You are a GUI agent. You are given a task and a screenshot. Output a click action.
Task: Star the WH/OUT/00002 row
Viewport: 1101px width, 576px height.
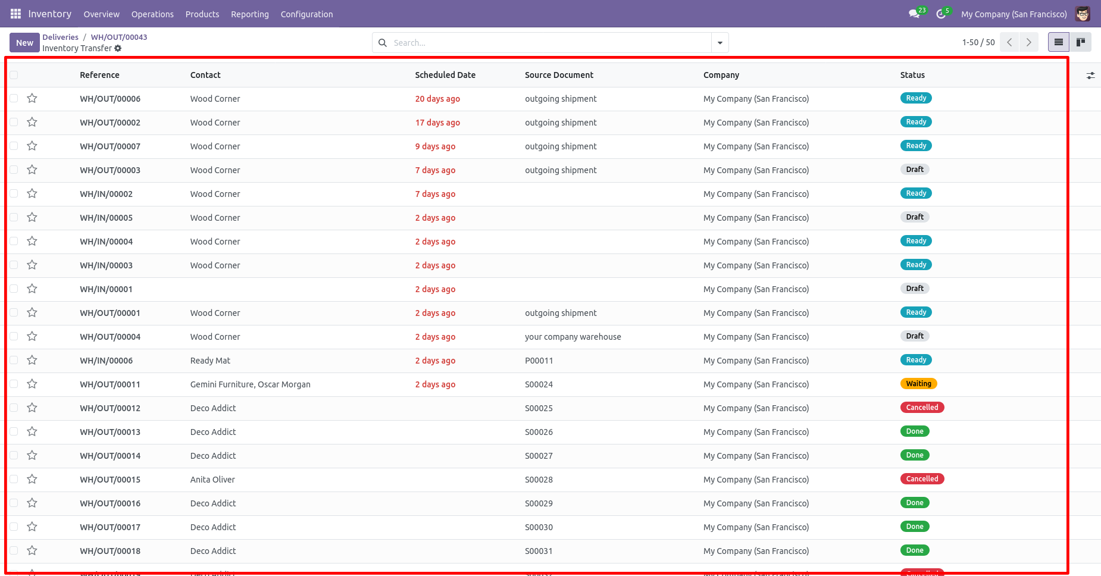pos(32,122)
